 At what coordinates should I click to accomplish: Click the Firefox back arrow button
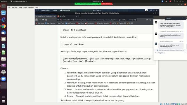37,20
